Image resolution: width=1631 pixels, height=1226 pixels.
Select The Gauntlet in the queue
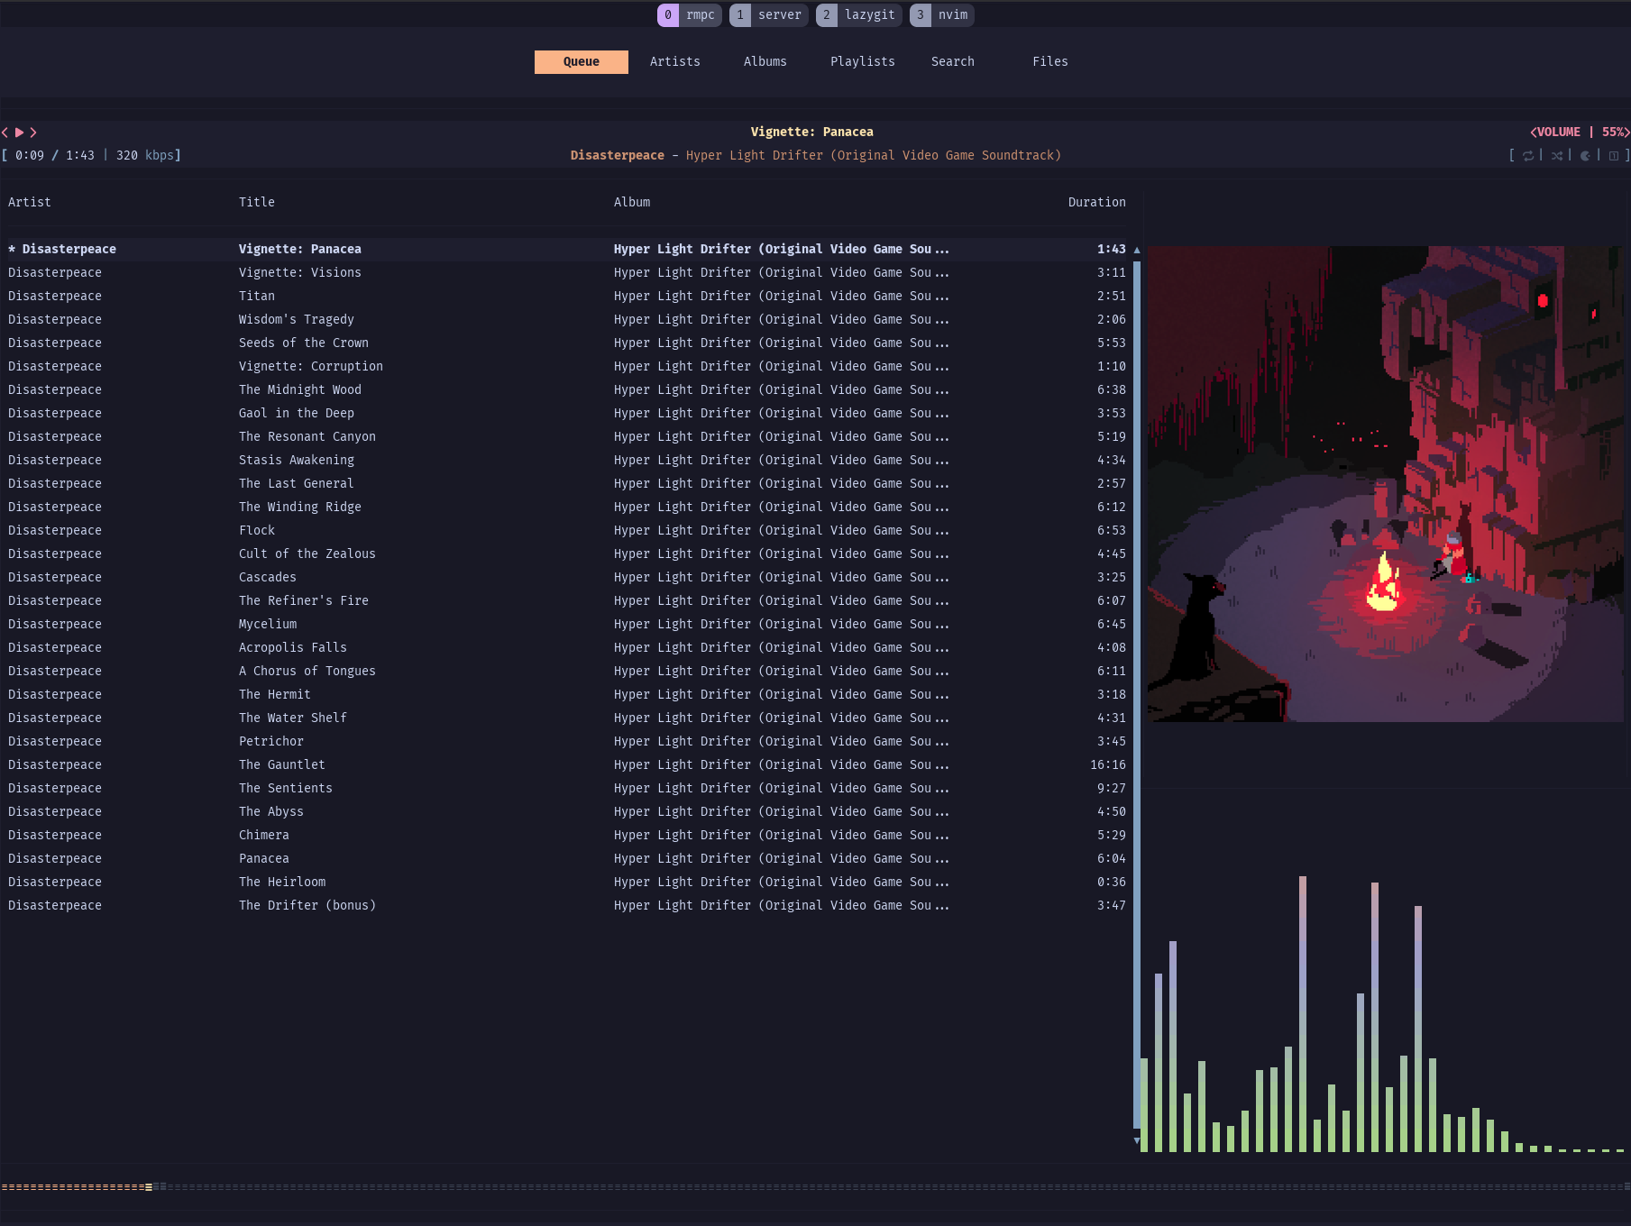point(281,765)
